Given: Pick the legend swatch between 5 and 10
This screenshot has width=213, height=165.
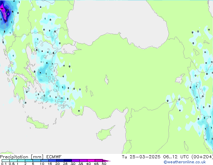Looking at the screenshot, I should pos(37,161).
